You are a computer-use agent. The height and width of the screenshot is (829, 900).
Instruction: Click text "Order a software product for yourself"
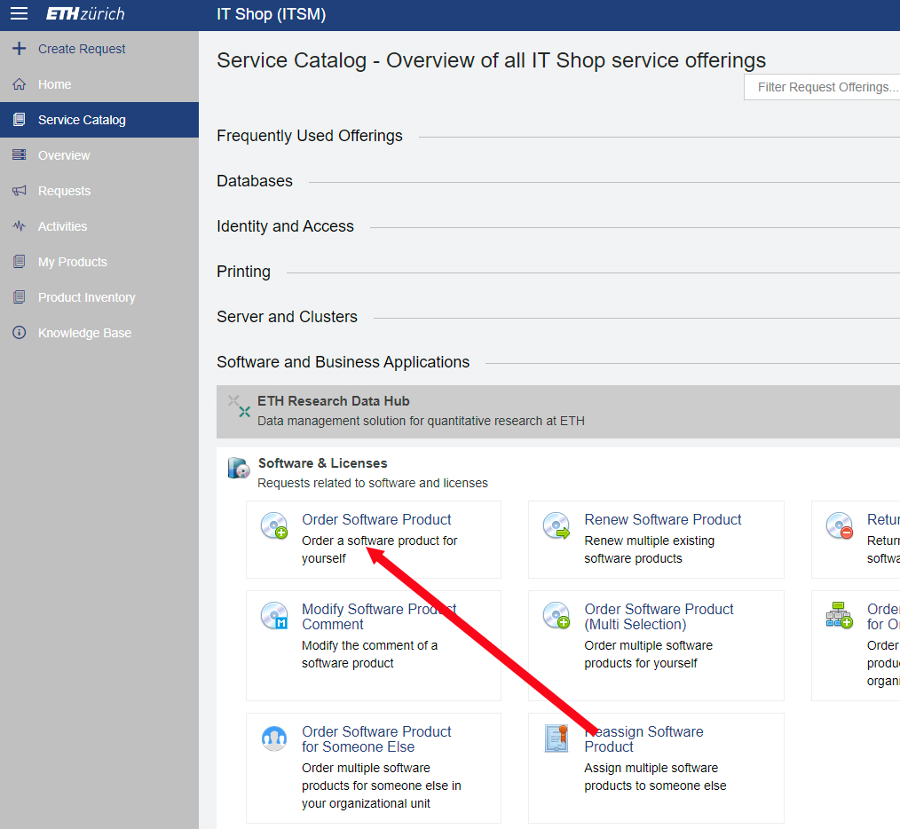click(x=379, y=549)
